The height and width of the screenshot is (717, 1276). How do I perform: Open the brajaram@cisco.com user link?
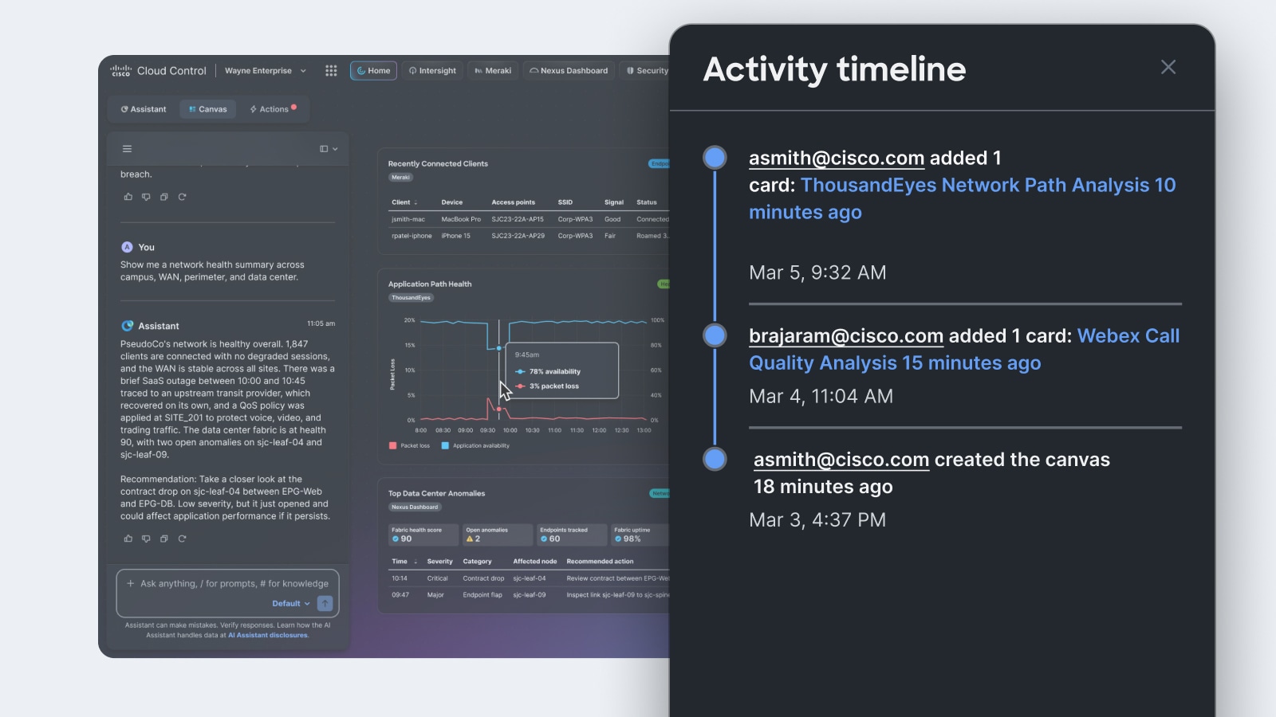point(846,335)
